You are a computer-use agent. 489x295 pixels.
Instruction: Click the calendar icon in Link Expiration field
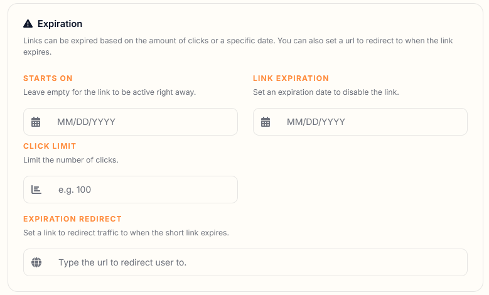click(266, 122)
